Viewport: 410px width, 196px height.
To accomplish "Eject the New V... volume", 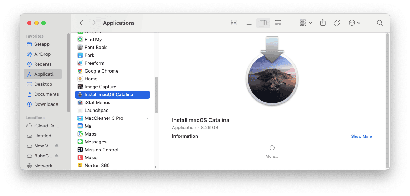I will [57, 146].
